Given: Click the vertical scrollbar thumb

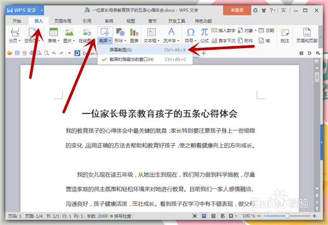Looking at the screenshot, I should tap(317, 78).
